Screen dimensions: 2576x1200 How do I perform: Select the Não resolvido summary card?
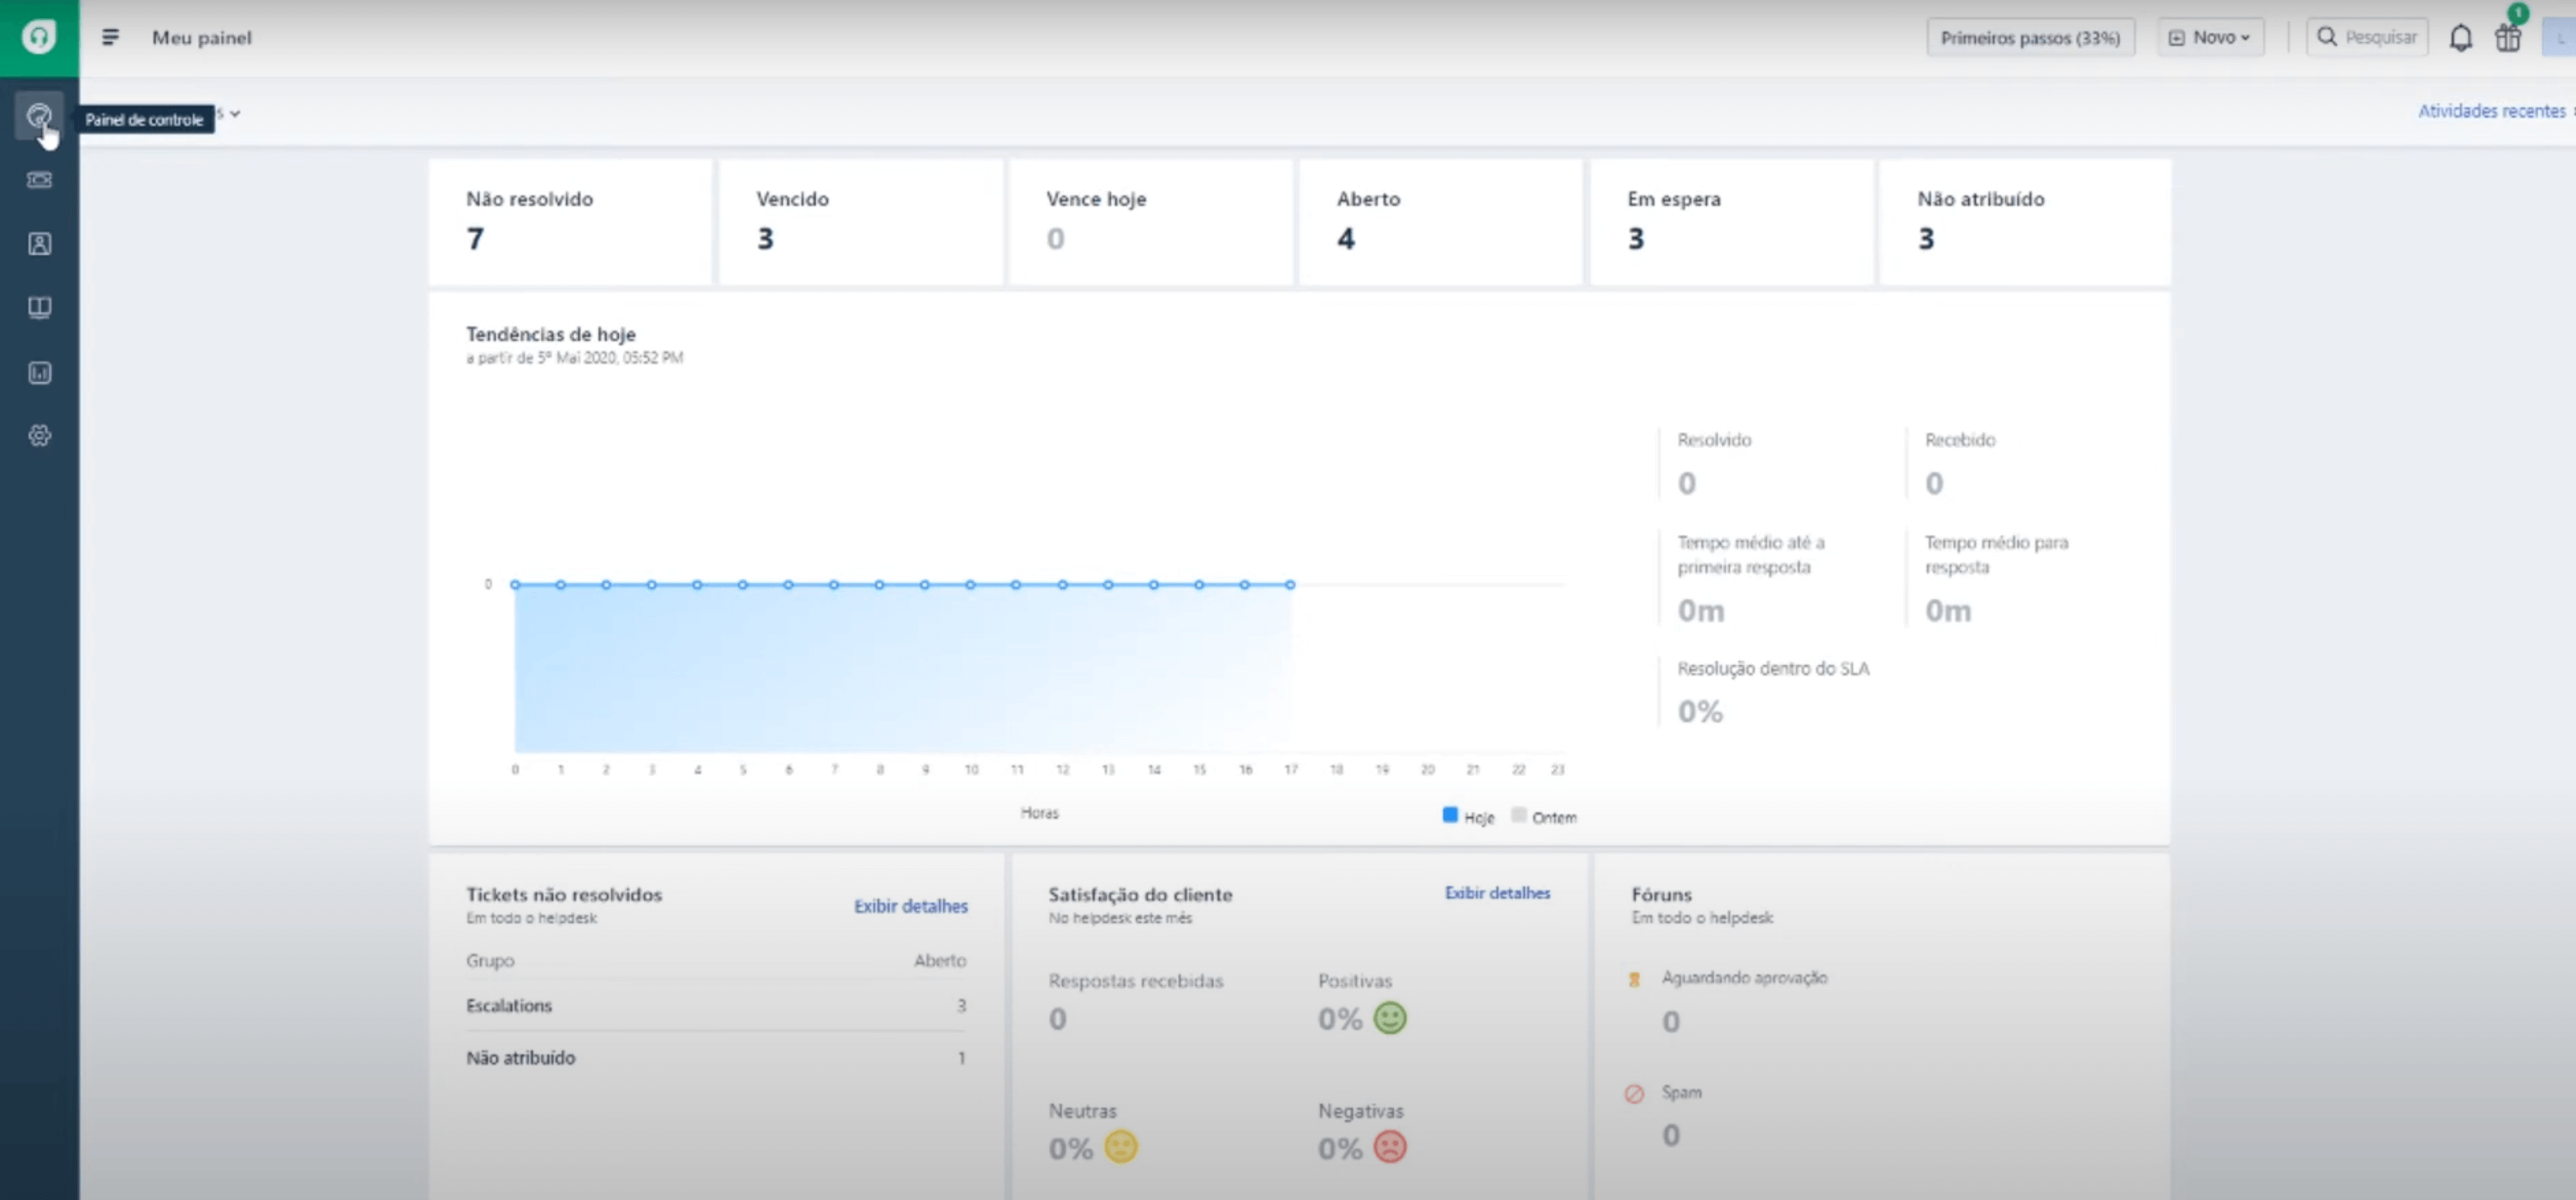570,221
